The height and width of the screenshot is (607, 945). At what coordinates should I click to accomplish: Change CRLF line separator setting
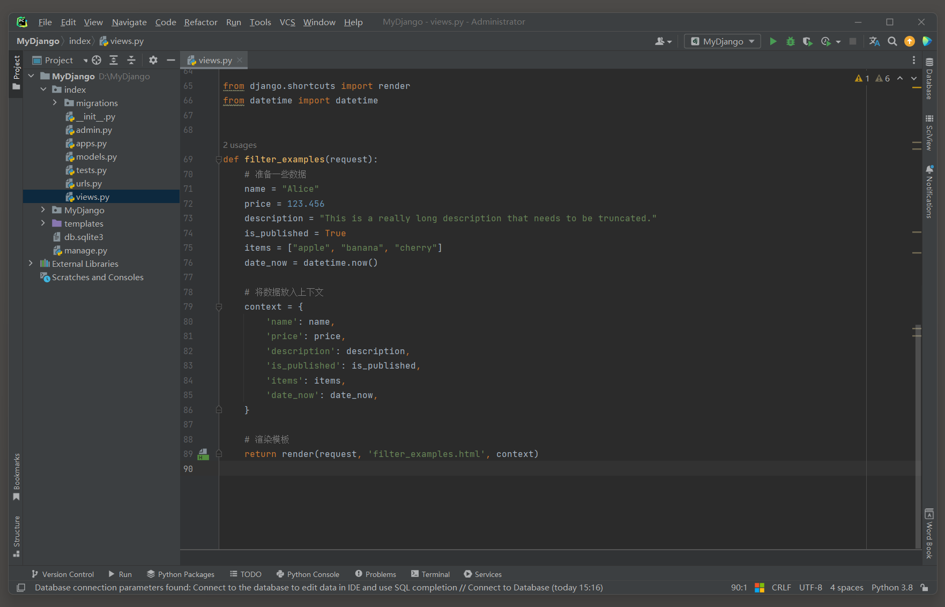point(781,588)
